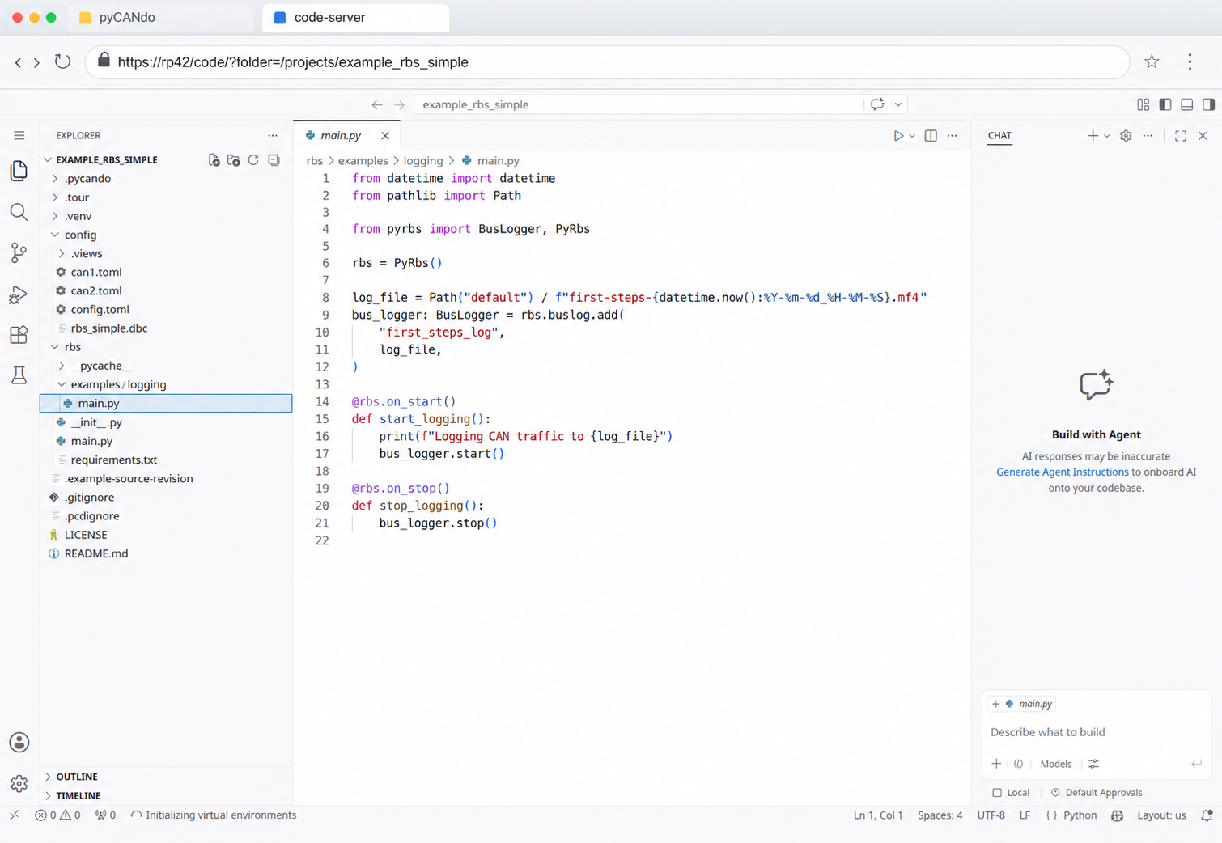Screen dimensions: 1222x843
Task: Open the Explorer view in activity bar
Action: click(x=19, y=171)
